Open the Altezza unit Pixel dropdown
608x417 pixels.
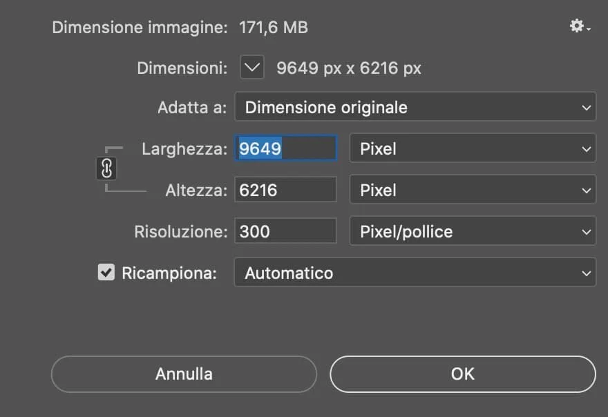[473, 189]
